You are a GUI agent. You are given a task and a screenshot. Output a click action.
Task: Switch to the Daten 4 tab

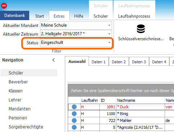pyautogui.click(x=159, y=62)
